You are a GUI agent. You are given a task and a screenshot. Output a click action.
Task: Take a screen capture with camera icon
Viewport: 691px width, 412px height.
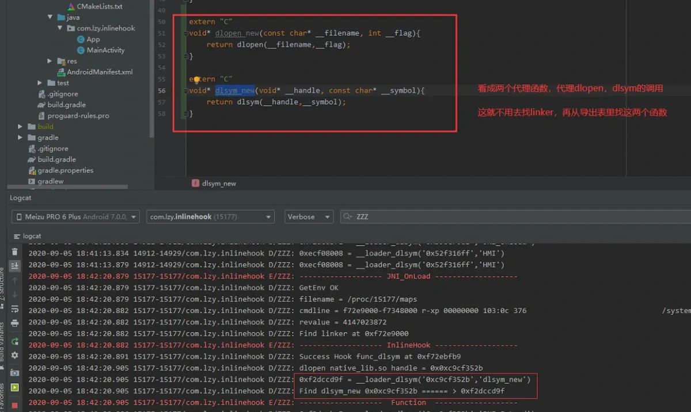click(15, 373)
